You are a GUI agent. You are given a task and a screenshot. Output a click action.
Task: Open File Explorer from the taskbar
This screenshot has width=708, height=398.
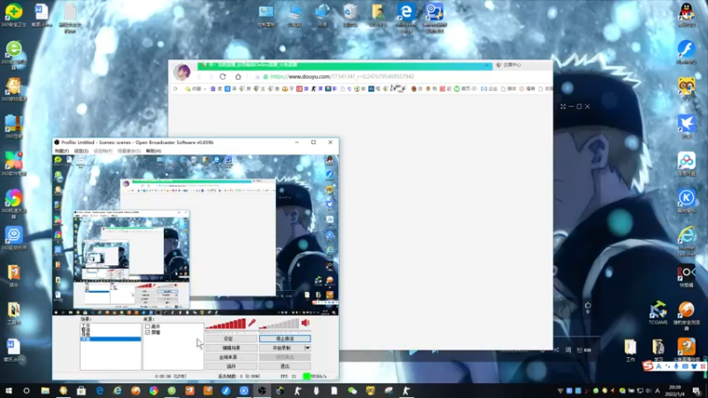point(45,391)
